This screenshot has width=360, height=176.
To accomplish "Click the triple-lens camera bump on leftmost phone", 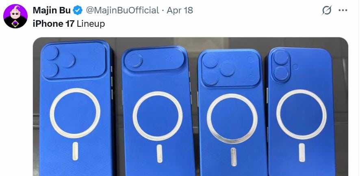I will coord(74,60).
